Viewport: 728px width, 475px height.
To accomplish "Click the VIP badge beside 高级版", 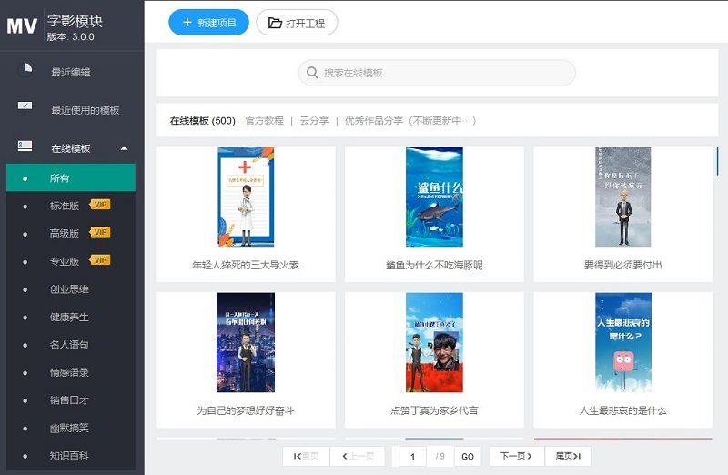I will (x=100, y=232).
